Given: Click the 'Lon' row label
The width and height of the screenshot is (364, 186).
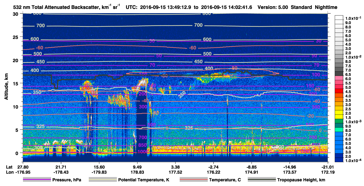Looking at the screenshot, I should (x=9, y=172).
